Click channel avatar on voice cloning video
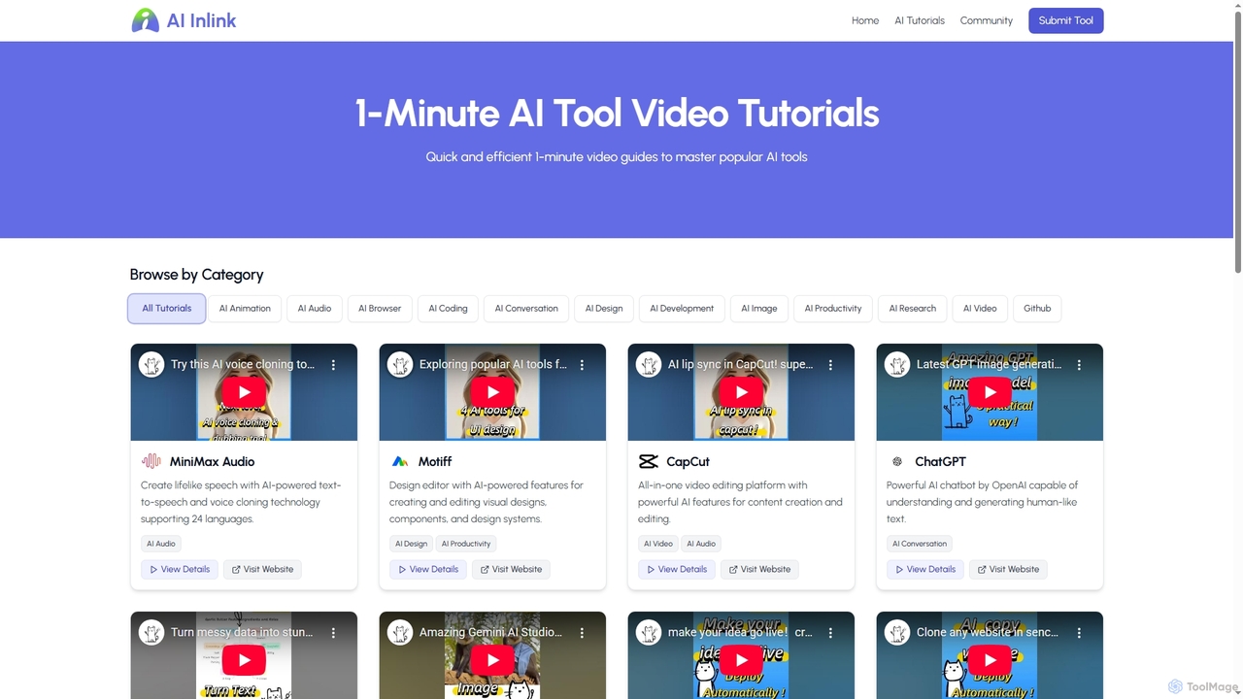Screen dimensions: 1243x699 151,365
